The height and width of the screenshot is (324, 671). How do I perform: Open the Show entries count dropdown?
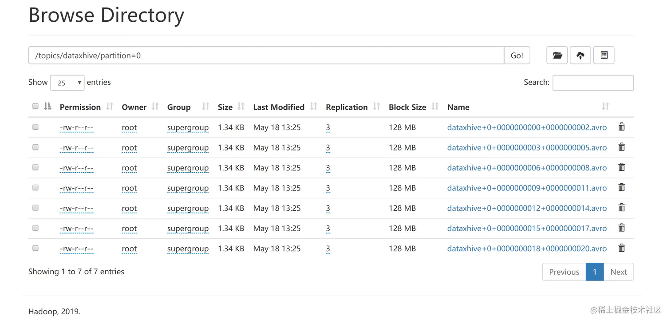point(67,83)
